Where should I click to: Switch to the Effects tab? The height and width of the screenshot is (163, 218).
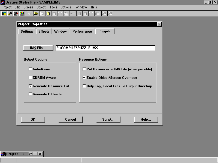pyautogui.click(x=44, y=32)
